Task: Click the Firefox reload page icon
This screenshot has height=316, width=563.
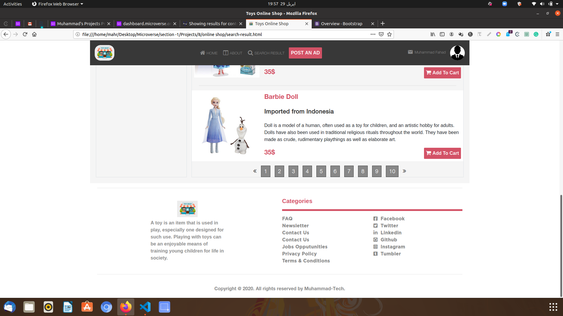Action: 25,34
